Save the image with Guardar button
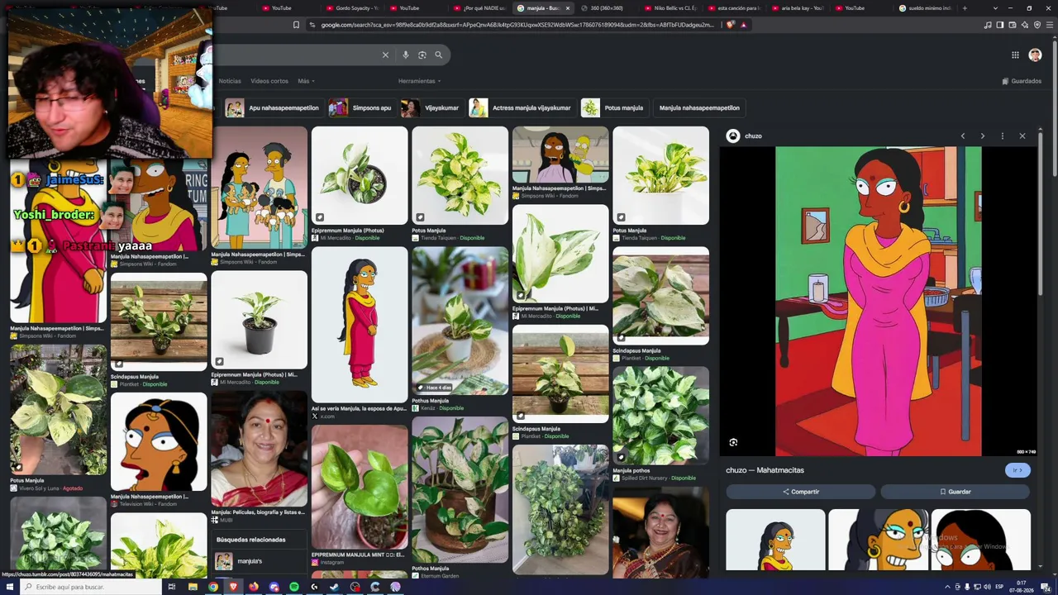 [955, 492]
